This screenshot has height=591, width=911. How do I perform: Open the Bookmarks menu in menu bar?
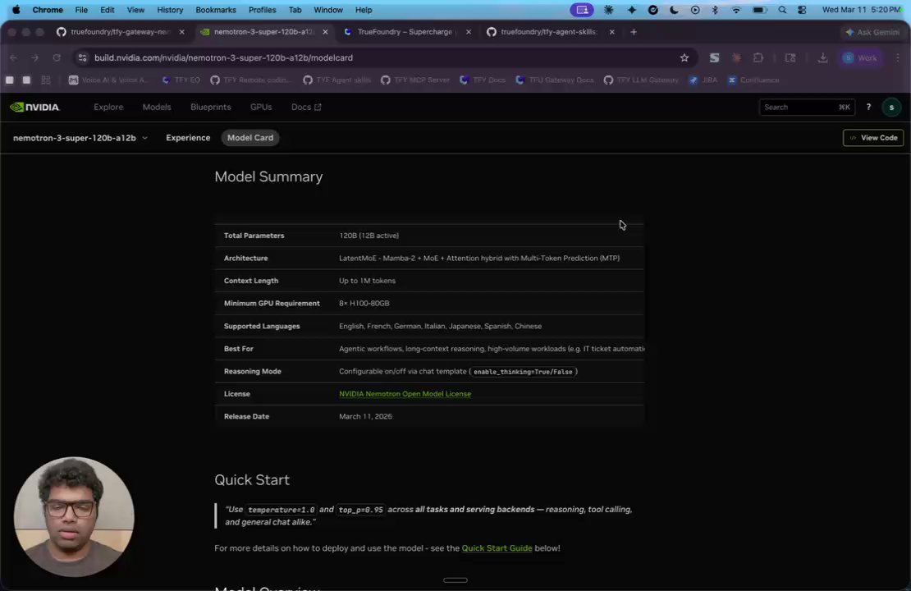(216, 10)
